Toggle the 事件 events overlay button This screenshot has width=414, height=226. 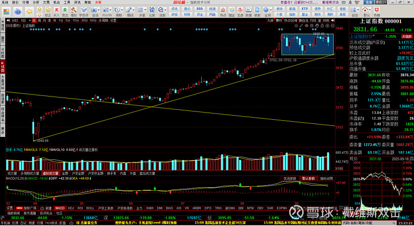pos(279,21)
